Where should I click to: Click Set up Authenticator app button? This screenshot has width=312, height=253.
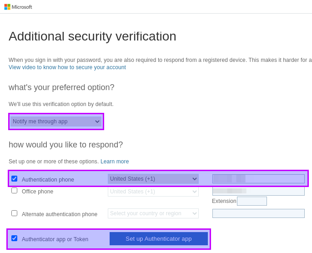tap(159, 239)
